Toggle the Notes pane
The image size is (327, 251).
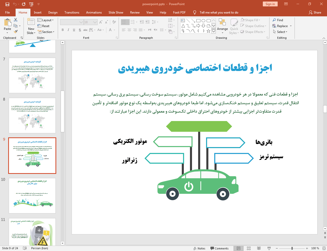[x=199, y=248]
